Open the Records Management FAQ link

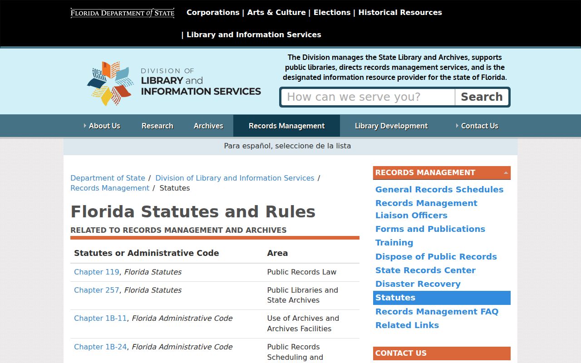437,311
